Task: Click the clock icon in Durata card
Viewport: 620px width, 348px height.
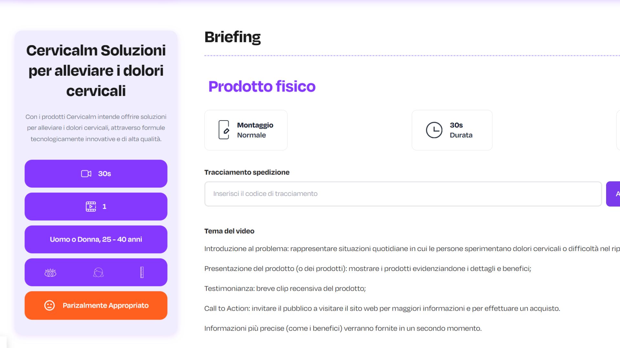Action: (434, 130)
